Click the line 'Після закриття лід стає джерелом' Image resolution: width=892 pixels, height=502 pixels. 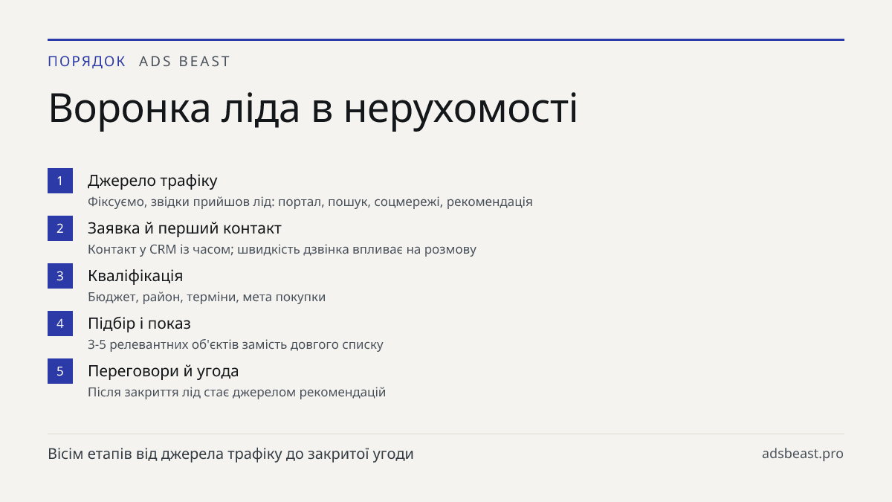click(192, 392)
